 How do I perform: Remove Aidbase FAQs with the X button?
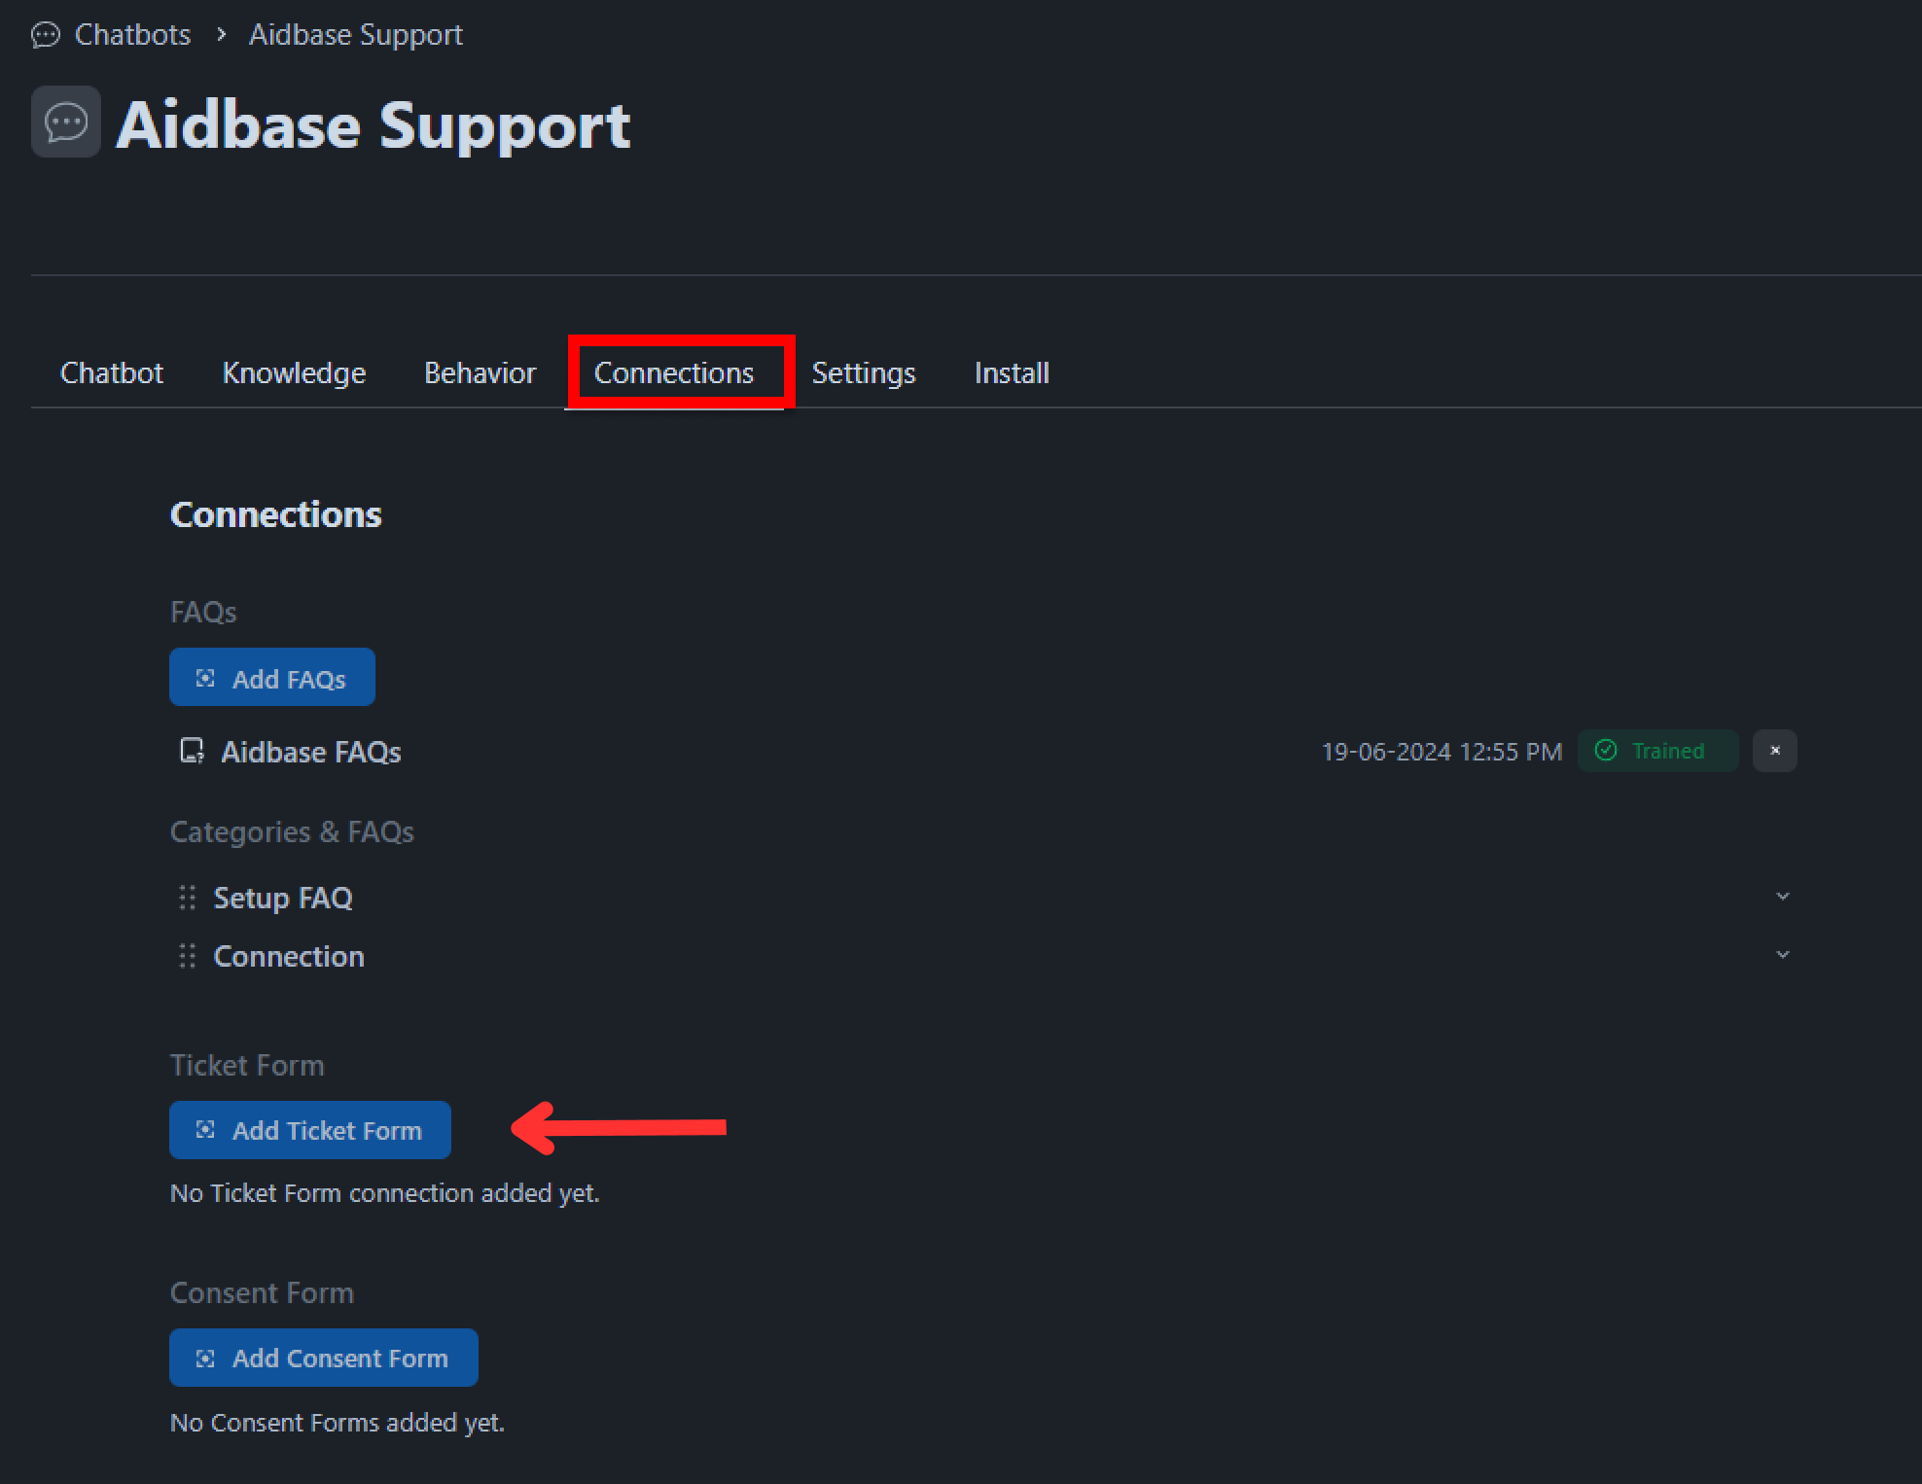click(x=1775, y=750)
